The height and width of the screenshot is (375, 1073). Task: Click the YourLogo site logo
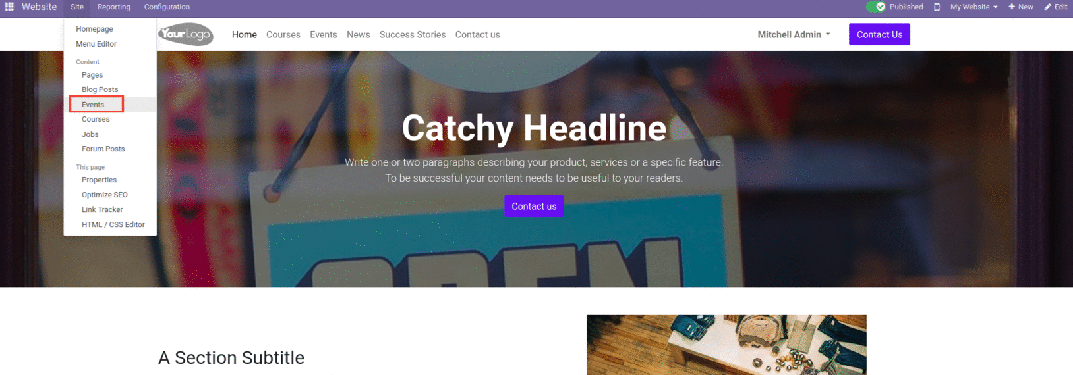point(186,34)
